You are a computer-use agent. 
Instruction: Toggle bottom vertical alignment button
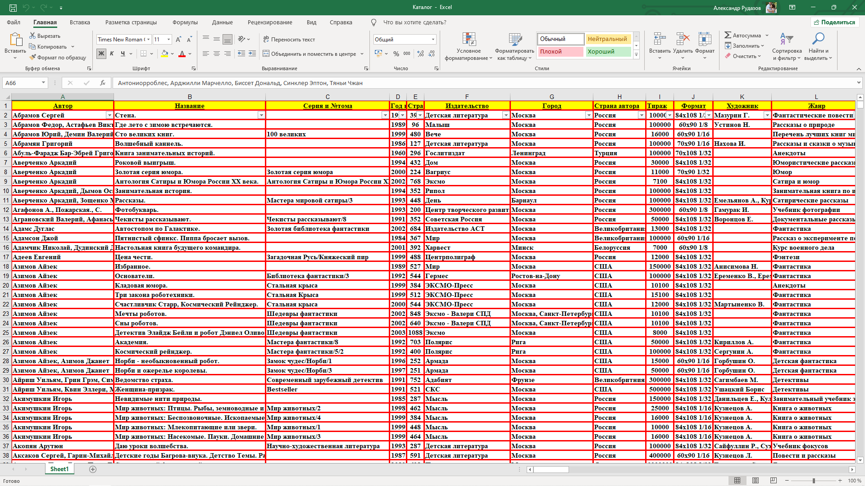point(228,39)
